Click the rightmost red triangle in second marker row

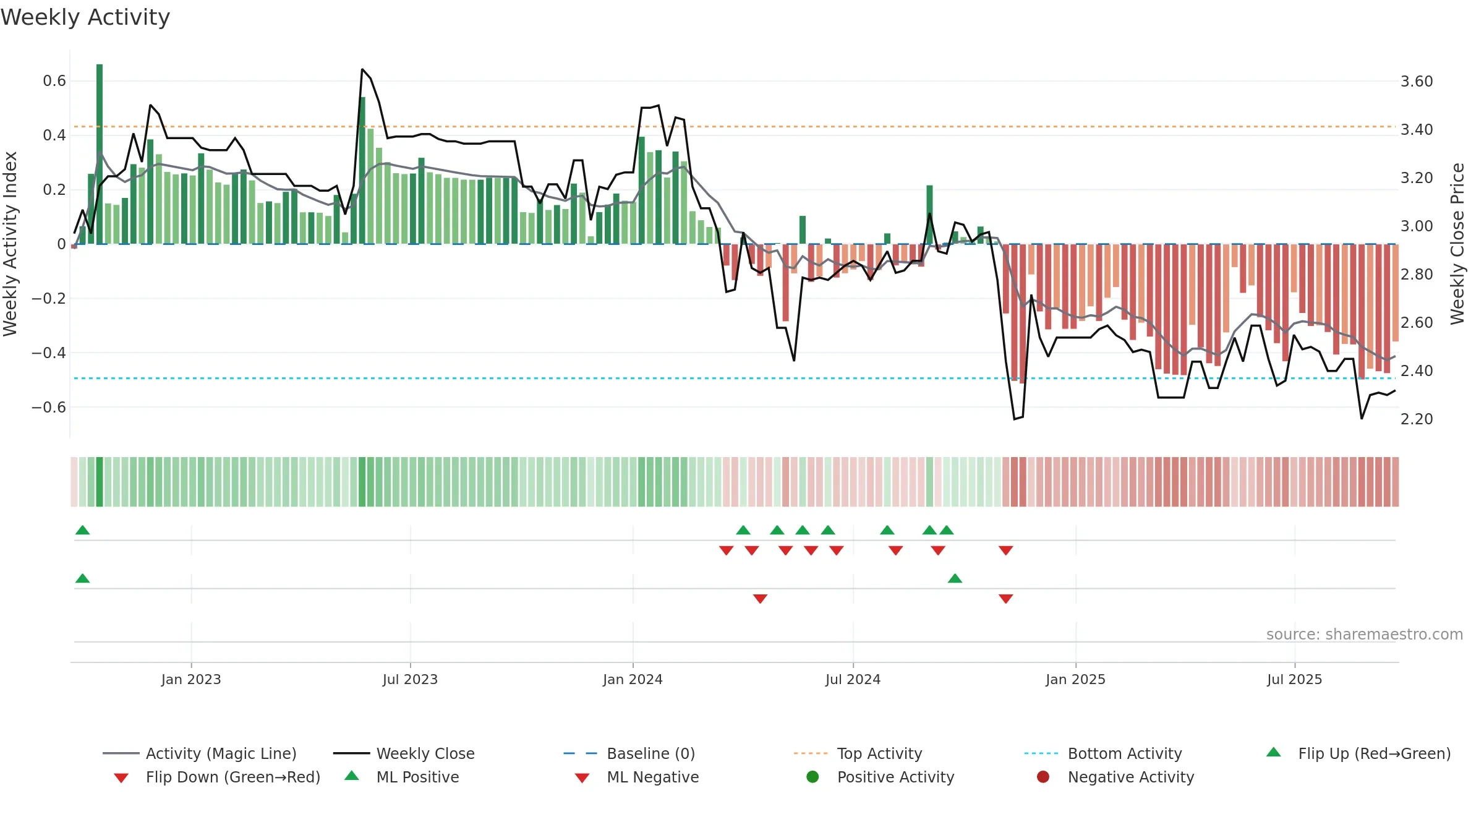pyautogui.click(x=1005, y=598)
